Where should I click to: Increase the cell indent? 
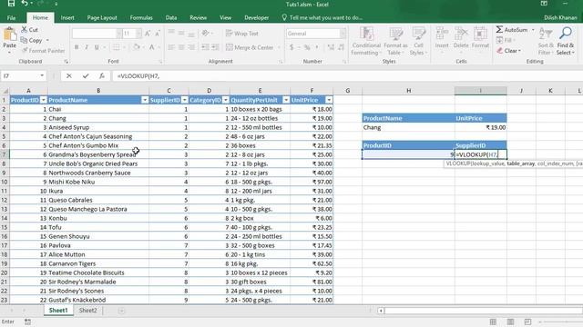(215, 47)
